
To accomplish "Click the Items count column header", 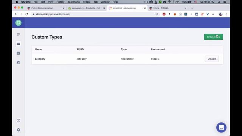I will tap(158, 49).
